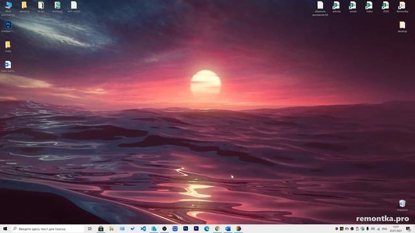Open Word from the taskbar

[x=228, y=228]
